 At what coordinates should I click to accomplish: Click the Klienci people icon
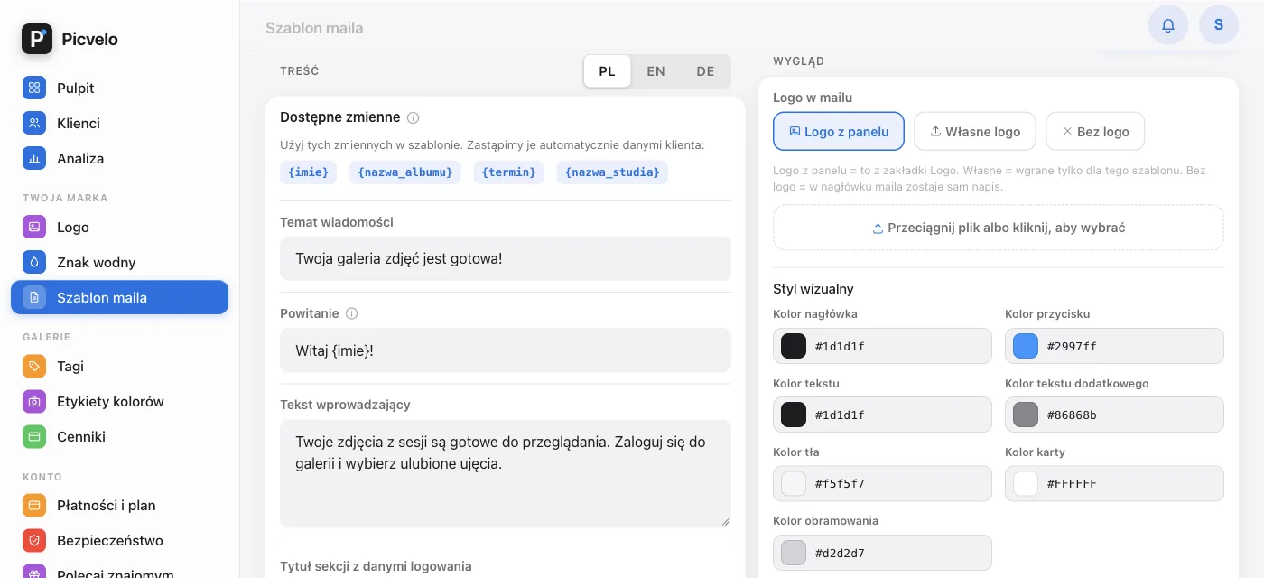pyautogui.click(x=34, y=124)
